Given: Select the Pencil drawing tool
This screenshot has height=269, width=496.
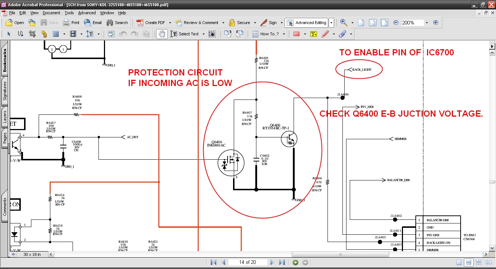Looking at the screenshot, I should 326,34.
